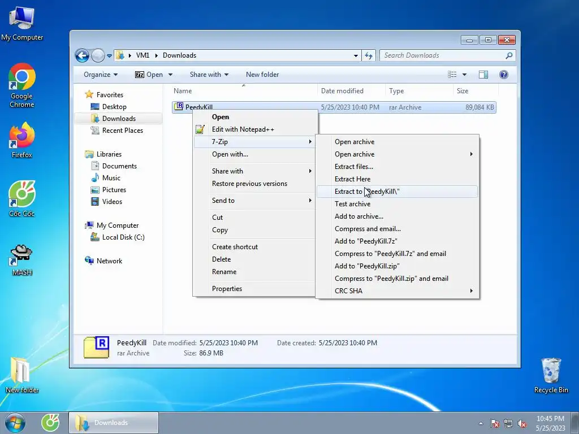This screenshot has height=434, width=579.
Task: Click the search magnifier icon
Action: (509, 55)
